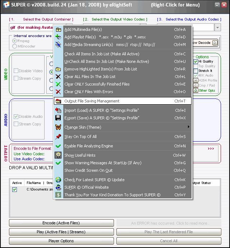Click the light bulb Show Useful Hints icon
Image resolution: width=230 pixels, height=248 pixels.
(x=58, y=155)
